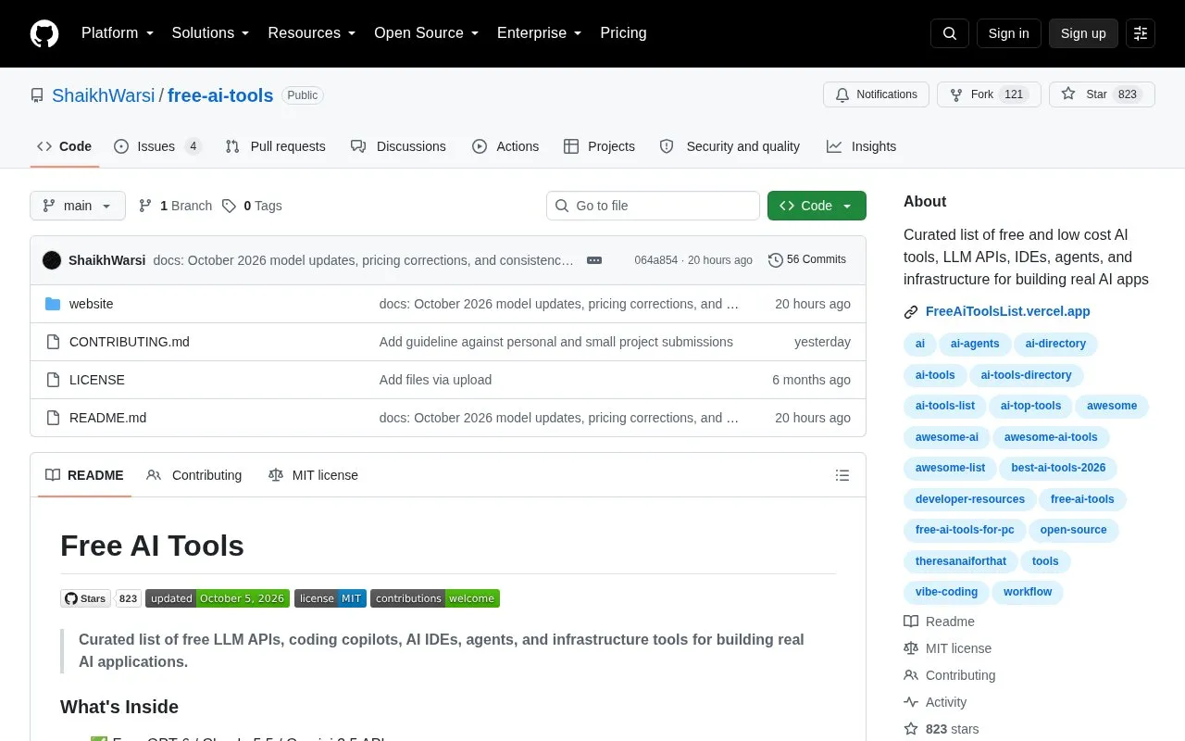View the 1 Branch link
Screen dimensions: 1185x741
coord(175,206)
